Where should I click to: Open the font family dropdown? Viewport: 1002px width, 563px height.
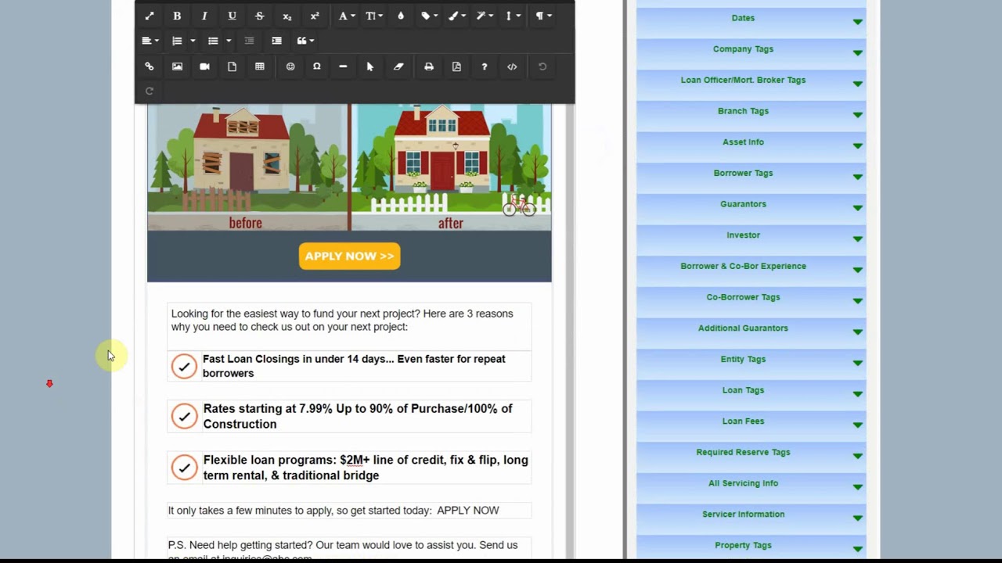pyautogui.click(x=346, y=16)
